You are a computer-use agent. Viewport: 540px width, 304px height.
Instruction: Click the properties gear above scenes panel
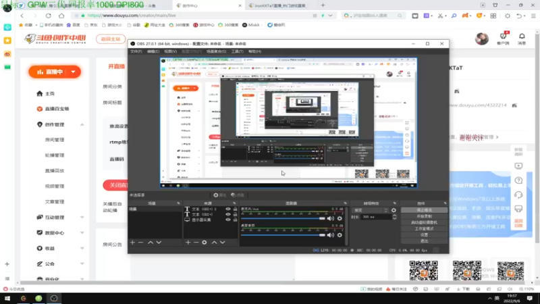coord(219,195)
